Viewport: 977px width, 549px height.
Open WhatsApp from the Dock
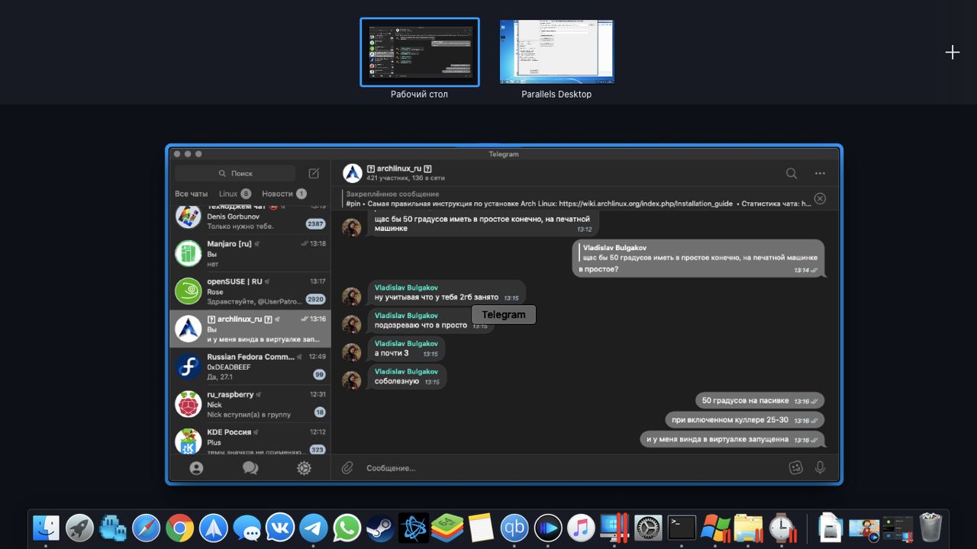[347, 528]
